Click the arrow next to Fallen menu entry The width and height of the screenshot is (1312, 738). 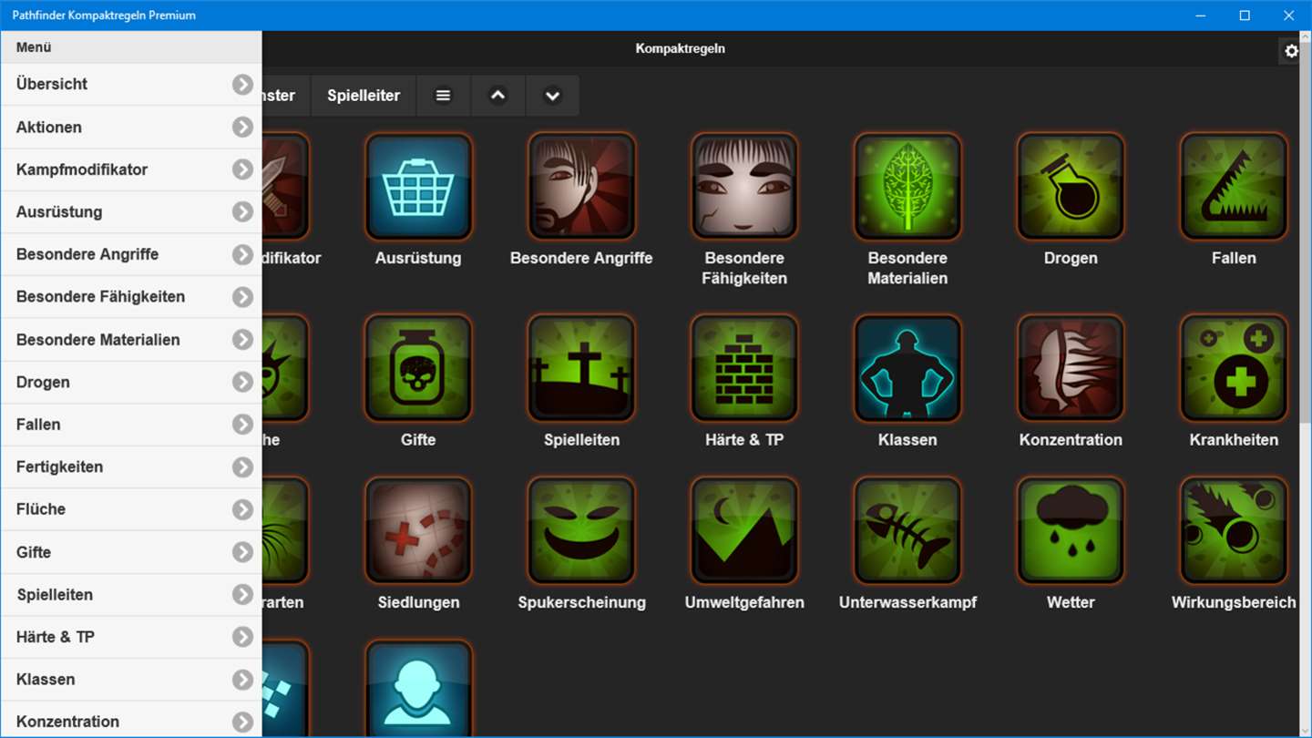pos(242,425)
